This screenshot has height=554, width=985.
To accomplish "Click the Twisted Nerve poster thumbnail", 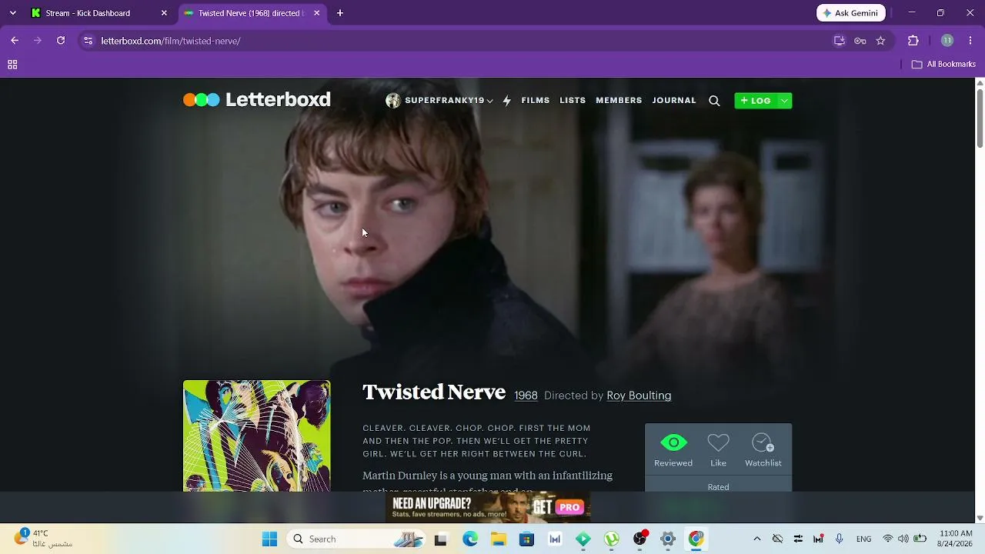I will [x=257, y=436].
